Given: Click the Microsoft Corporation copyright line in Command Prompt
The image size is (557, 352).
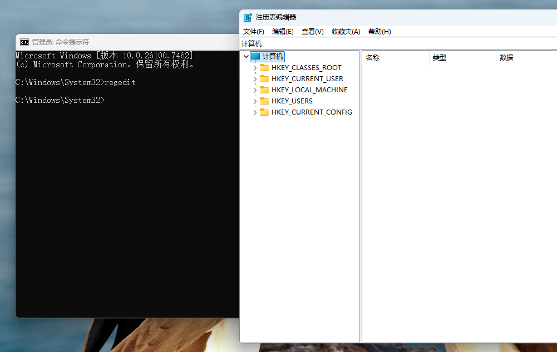Looking at the screenshot, I should [x=105, y=65].
